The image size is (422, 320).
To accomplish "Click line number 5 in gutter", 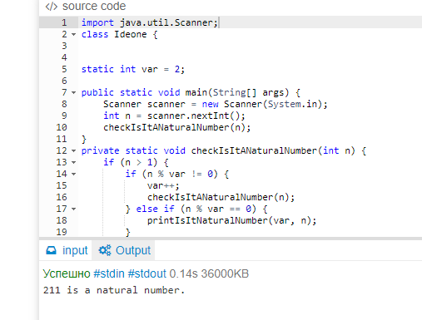I will click(x=64, y=69).
